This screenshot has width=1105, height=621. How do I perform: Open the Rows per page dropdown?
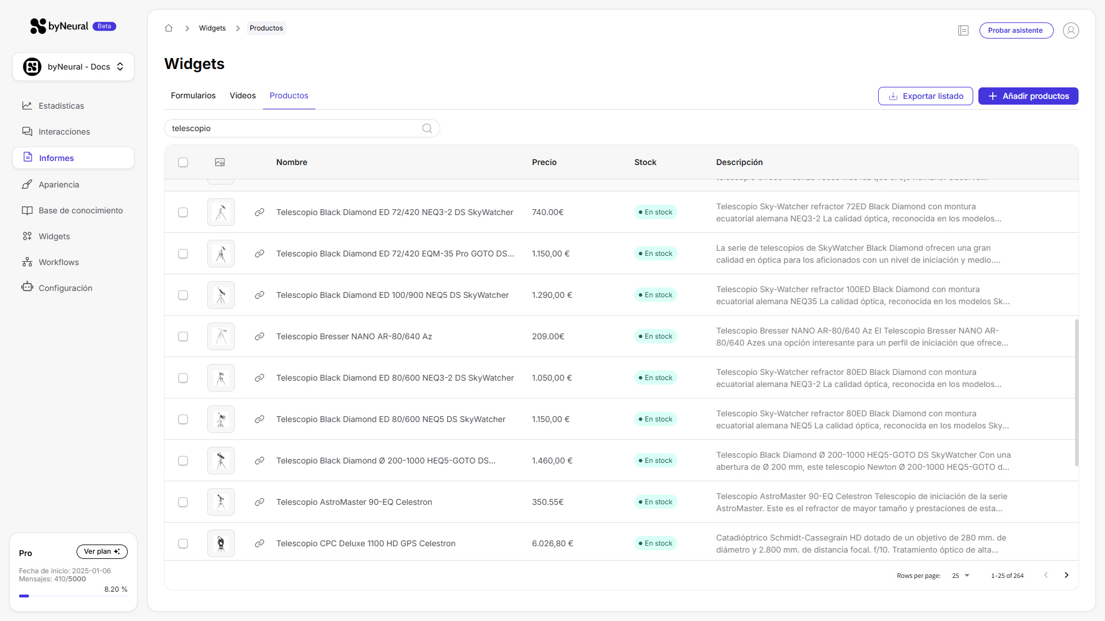(959, 575)
